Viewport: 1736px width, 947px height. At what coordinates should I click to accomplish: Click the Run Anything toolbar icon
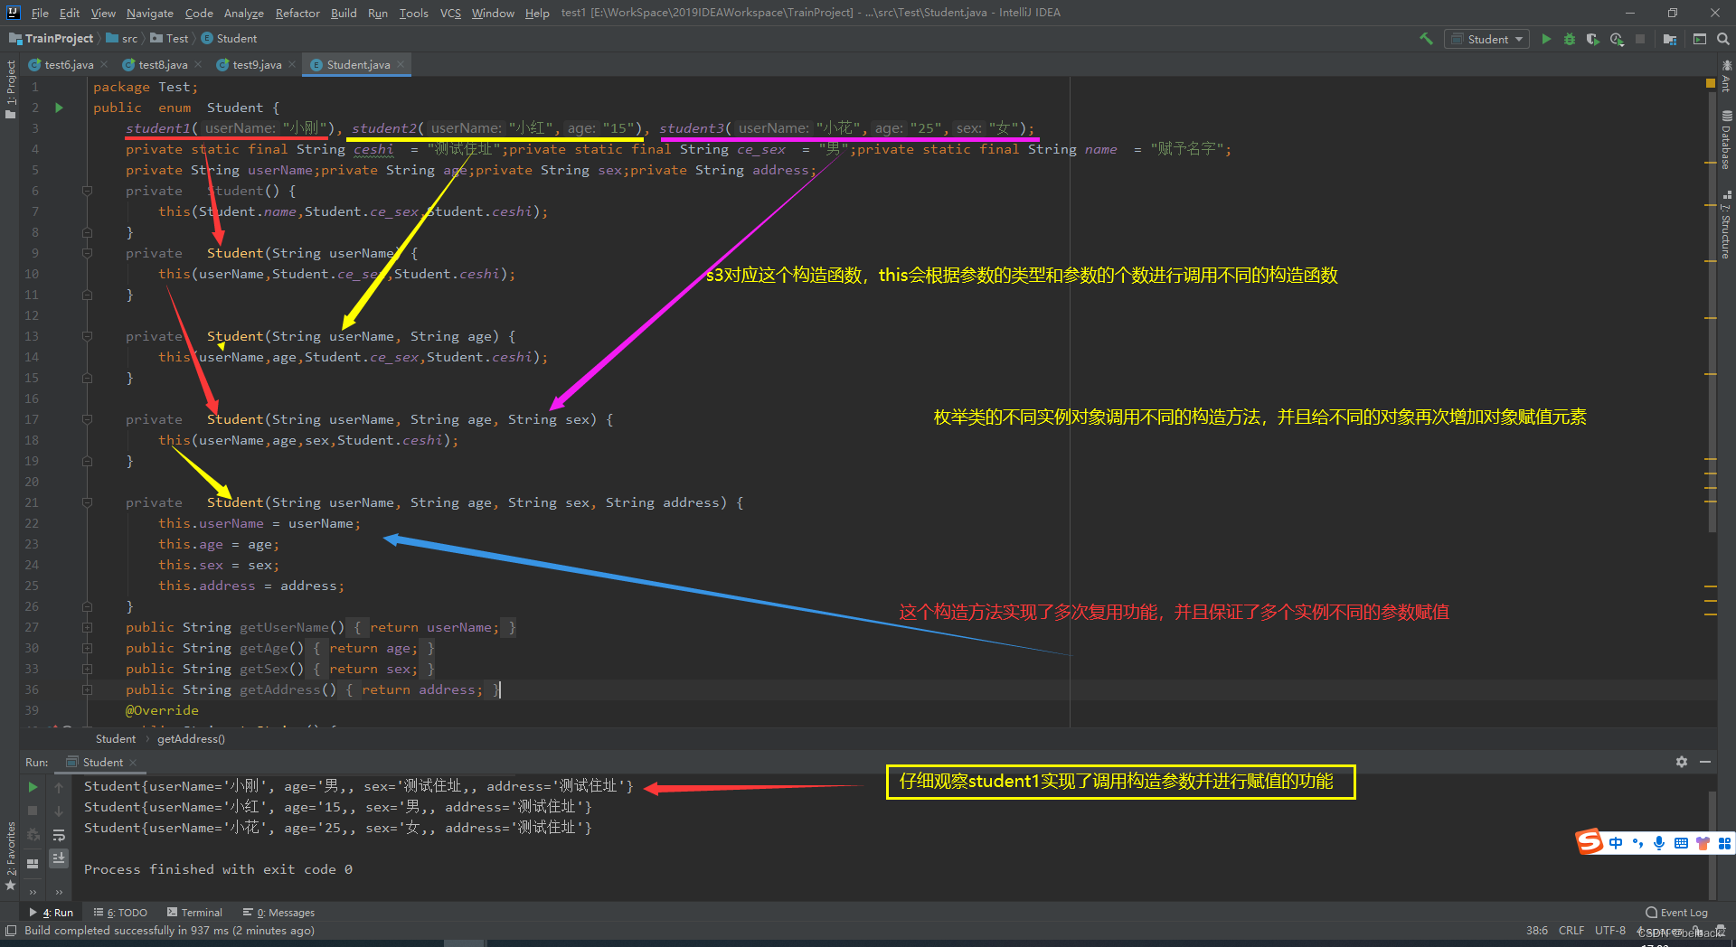coord(1700,39)
